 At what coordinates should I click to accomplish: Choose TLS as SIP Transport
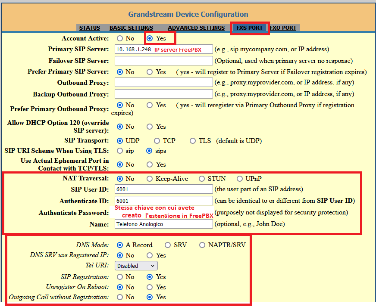click(x=193, y=141)
